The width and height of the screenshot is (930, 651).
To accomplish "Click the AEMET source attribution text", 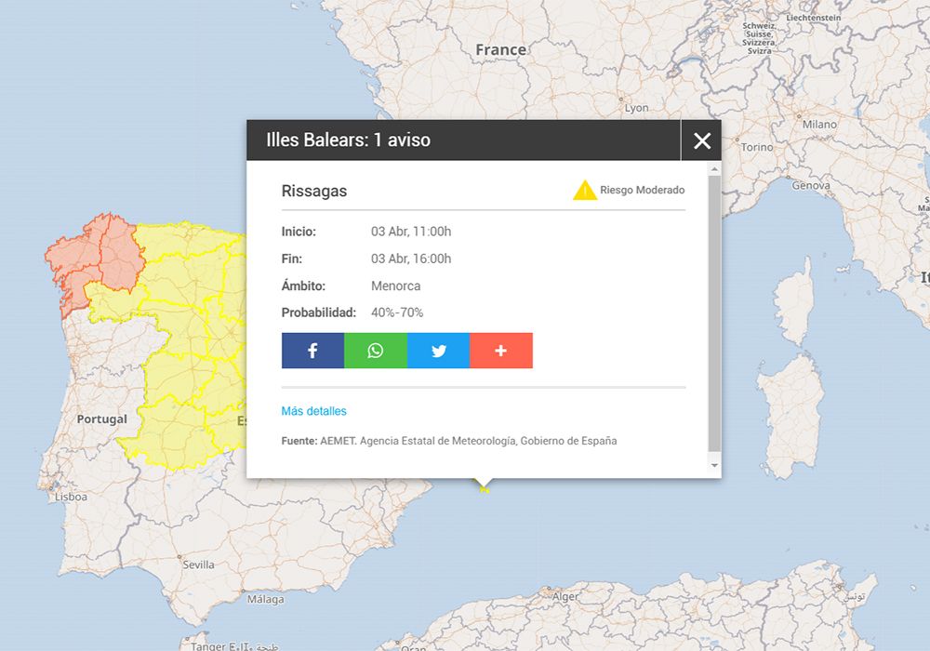I will point(449,441).
